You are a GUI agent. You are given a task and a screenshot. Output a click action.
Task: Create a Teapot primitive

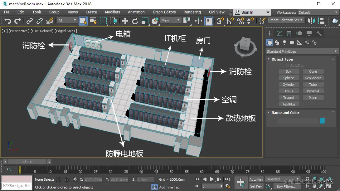(289, 97)
